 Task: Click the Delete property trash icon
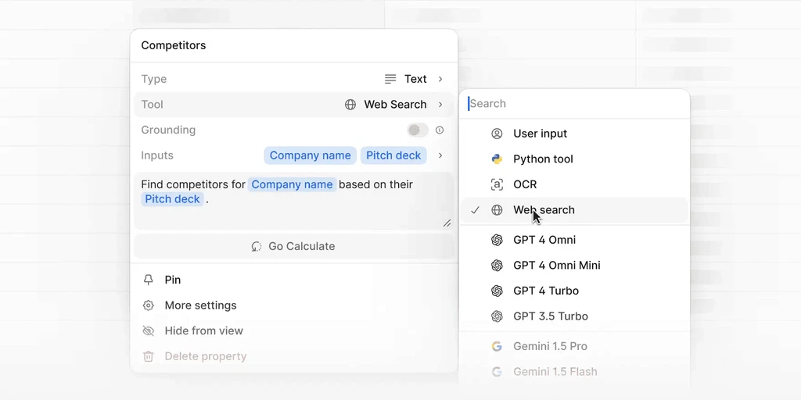pyautogui.click(x=148, y=356)
